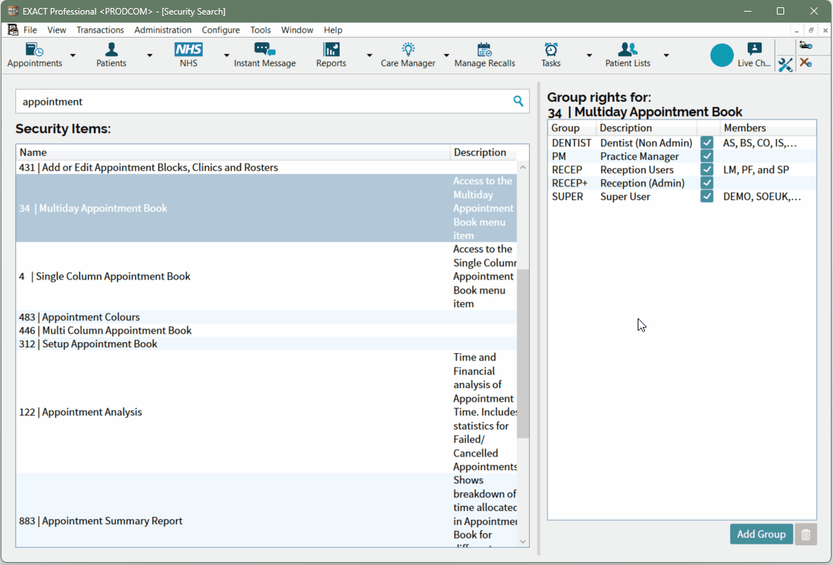Open the Patients toolbar icon
Screen dimensions: 833x565
(111, 55)
